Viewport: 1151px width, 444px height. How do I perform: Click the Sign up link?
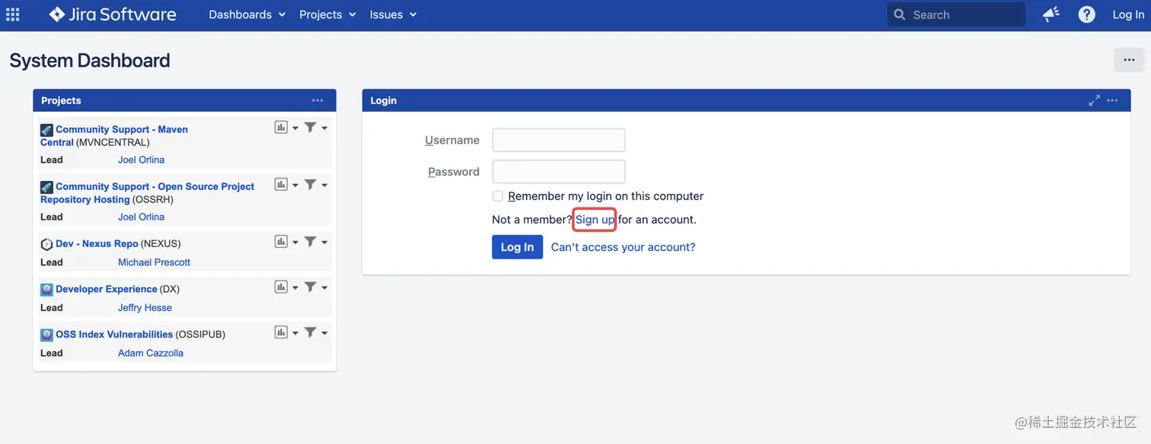coord(595,220)
